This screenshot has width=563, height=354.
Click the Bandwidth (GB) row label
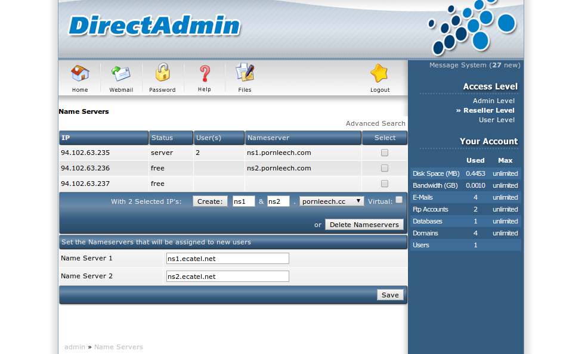tap(435, 185)
